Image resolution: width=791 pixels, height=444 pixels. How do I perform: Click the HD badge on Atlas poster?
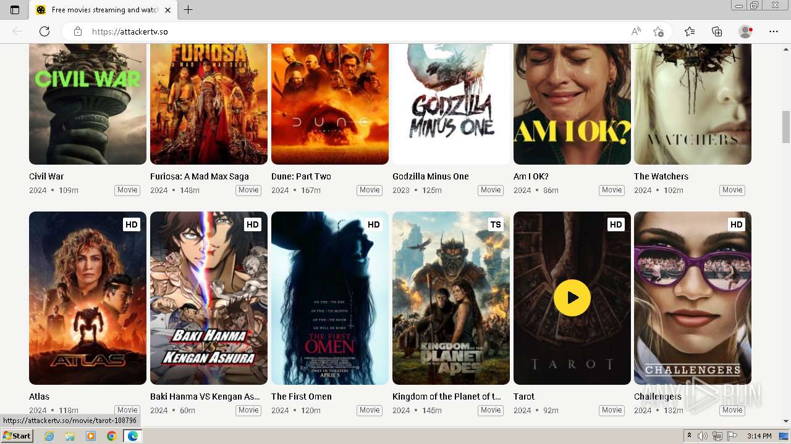(x=132, y=224)
